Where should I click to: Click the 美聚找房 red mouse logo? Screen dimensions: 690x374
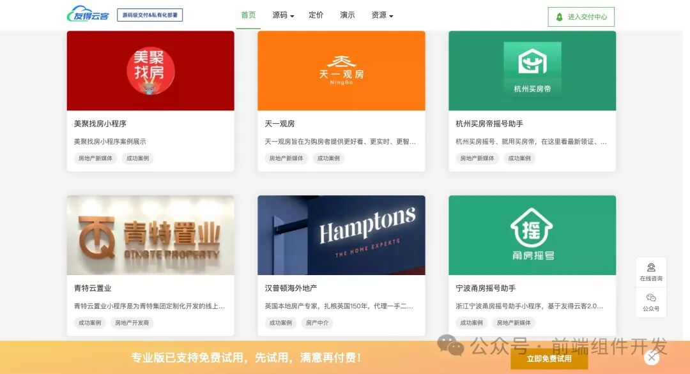point(150,70)
